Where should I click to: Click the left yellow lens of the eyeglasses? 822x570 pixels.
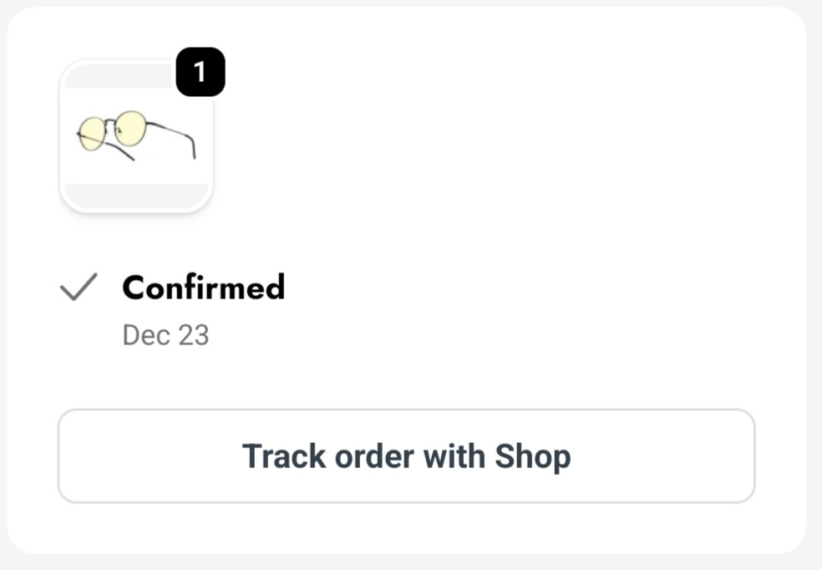coord(91,133)
